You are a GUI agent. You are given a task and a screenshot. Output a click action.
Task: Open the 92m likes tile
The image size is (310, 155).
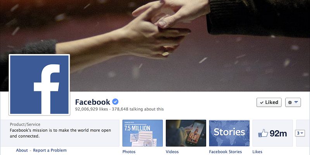pos(273,133)
